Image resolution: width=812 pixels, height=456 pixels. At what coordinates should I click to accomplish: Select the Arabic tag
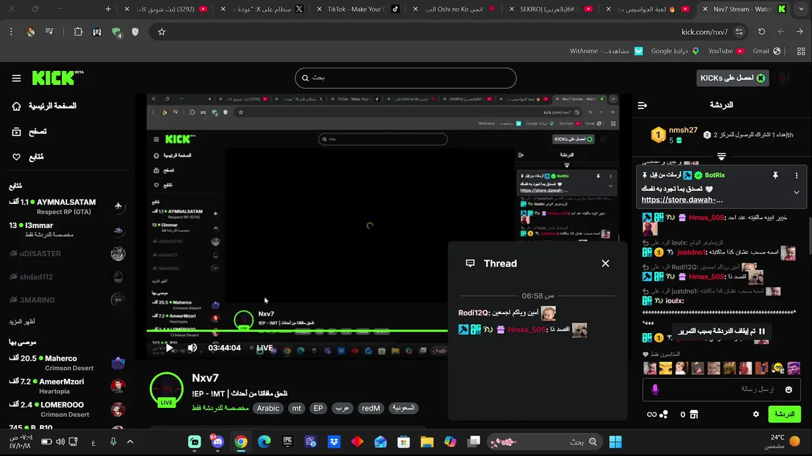coord(268,408)
